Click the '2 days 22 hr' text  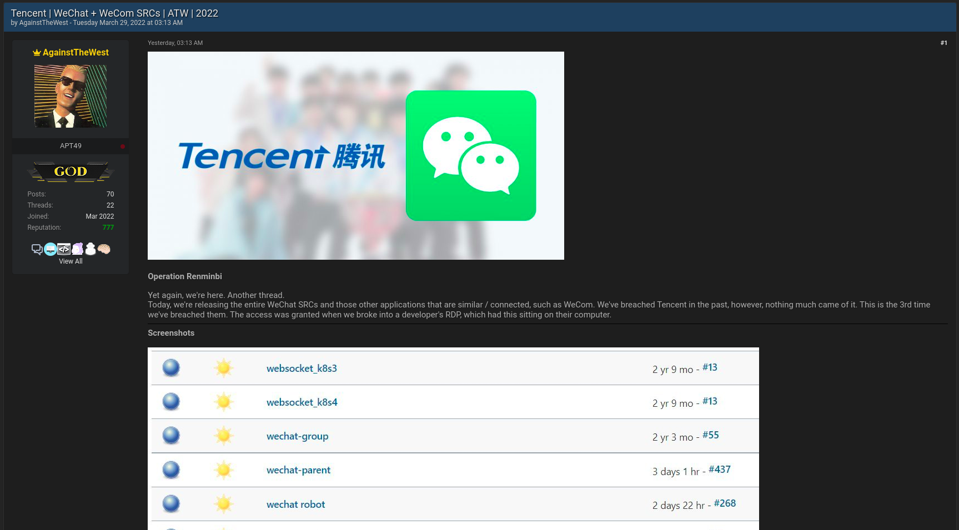coord(679,506)
